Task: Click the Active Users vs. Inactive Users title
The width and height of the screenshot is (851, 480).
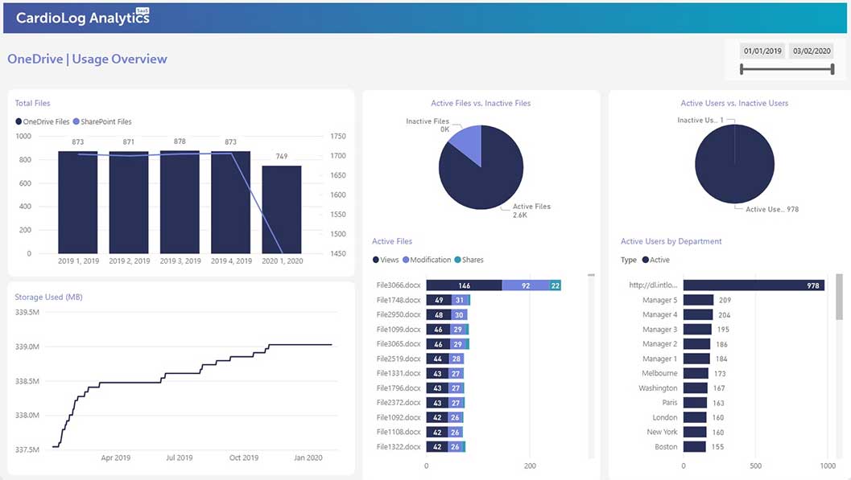Action: pos(734,103)
